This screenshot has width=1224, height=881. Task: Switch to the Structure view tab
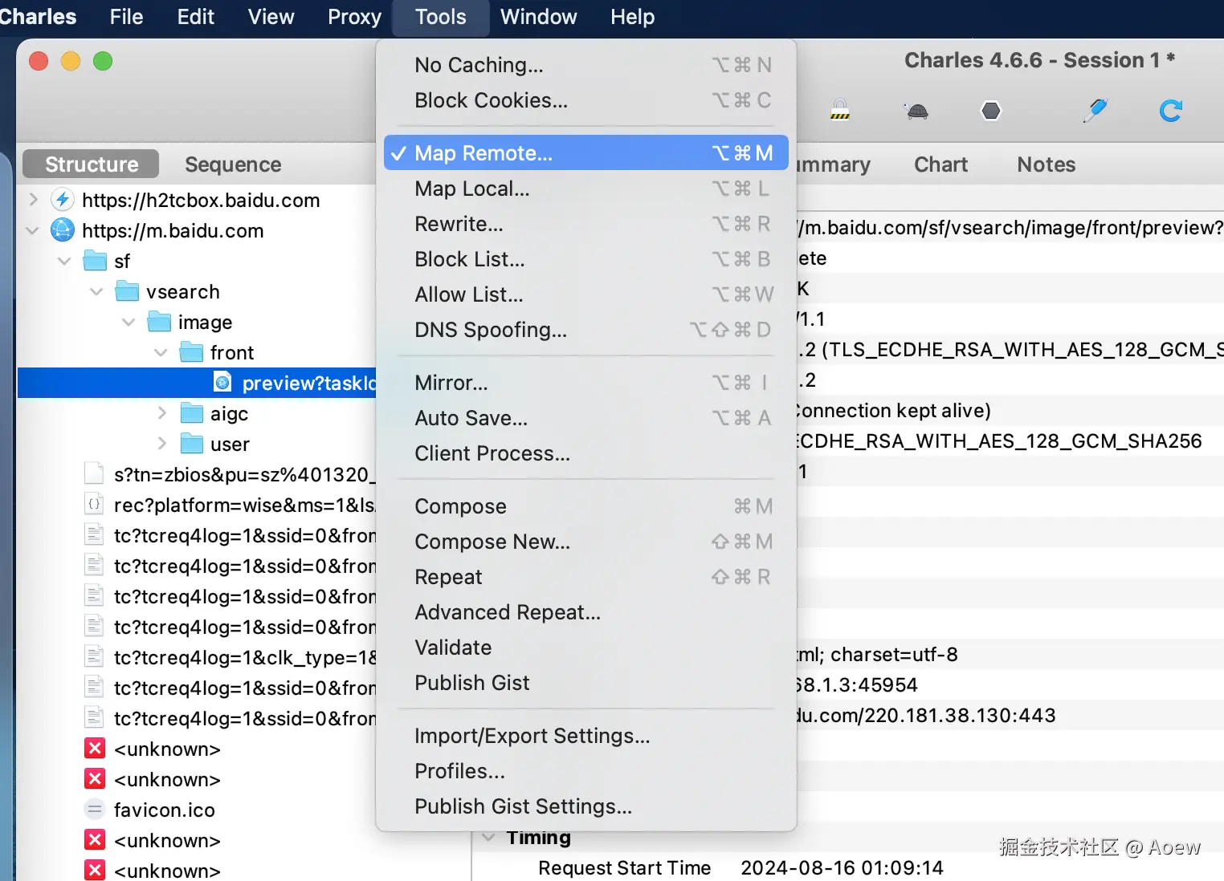pyautogui.click(x=91, y=164)
